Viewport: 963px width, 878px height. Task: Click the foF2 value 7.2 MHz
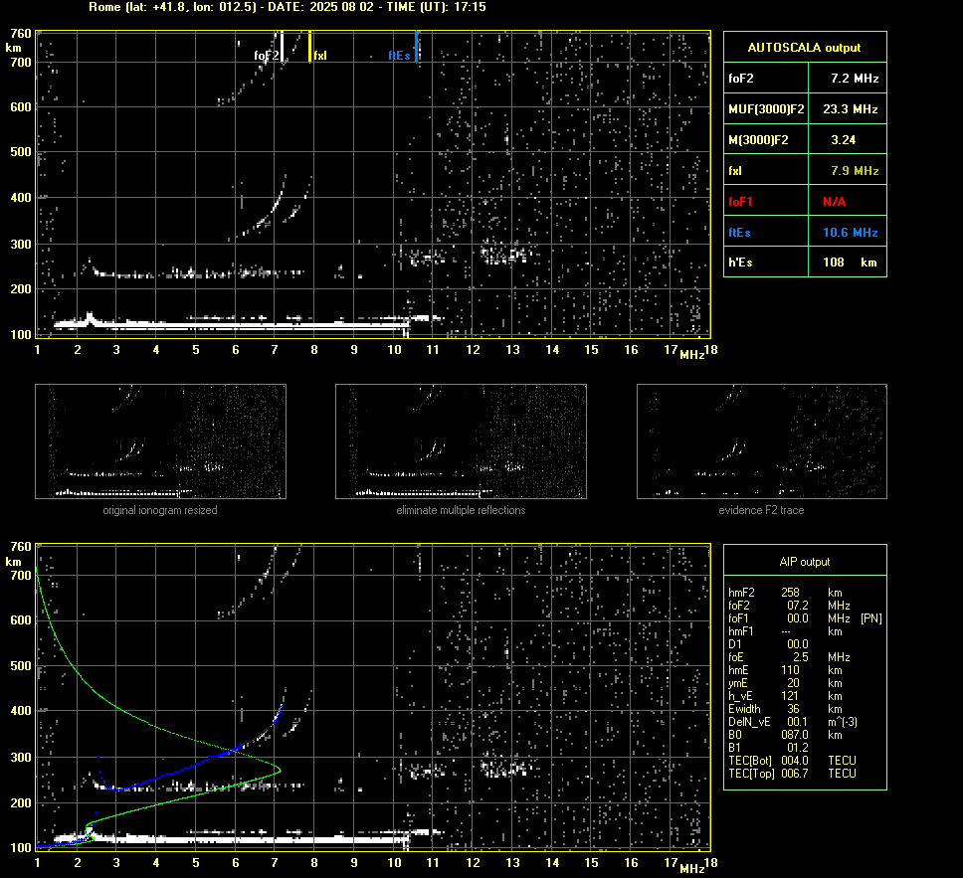pos(855,79)
